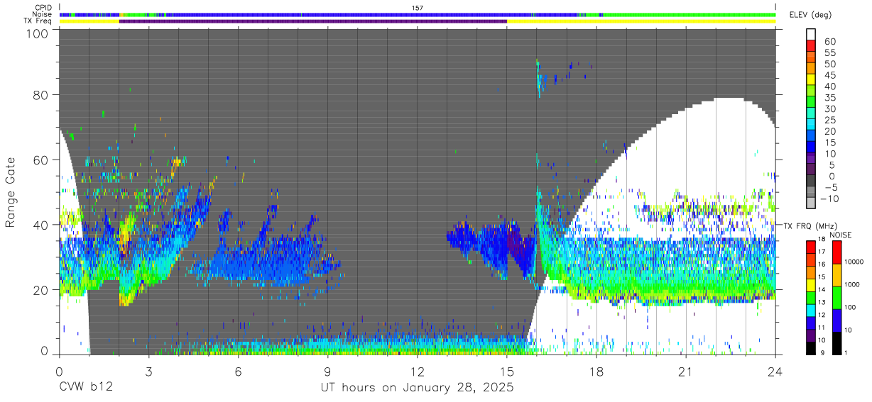Viewport: 872px width, 402px height.
Task: Click the 80 label on Range Gate axis
Action: click(x=39, y=95)
